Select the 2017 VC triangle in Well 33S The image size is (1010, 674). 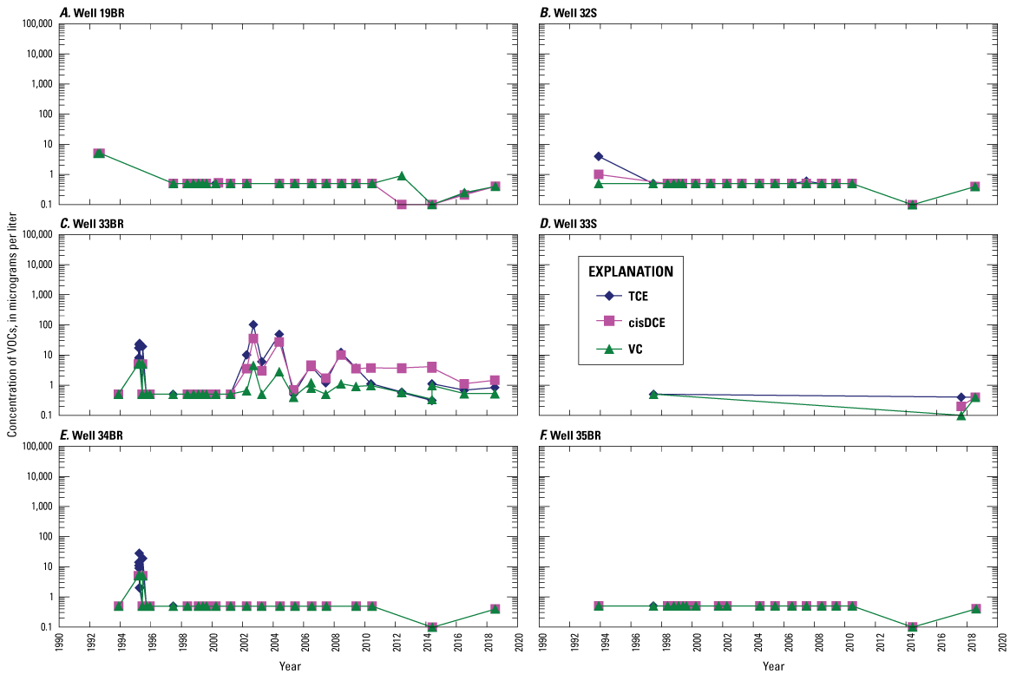(961, 416)
